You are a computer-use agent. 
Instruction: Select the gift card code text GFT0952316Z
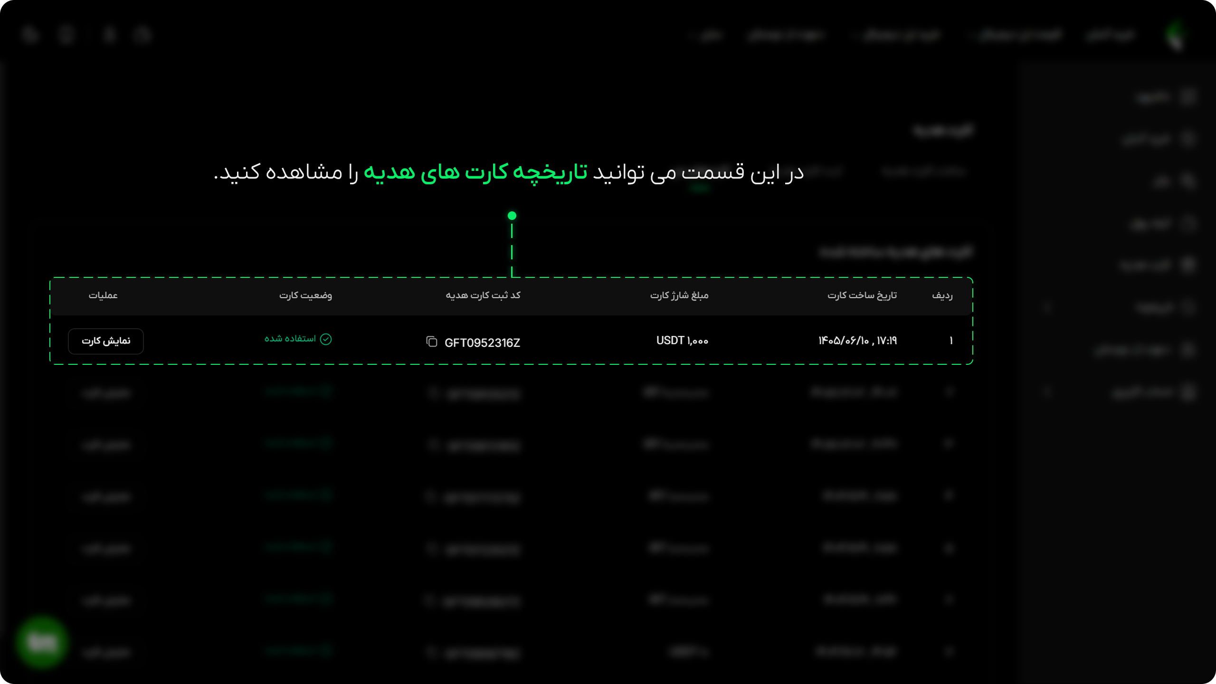(482, 342)
